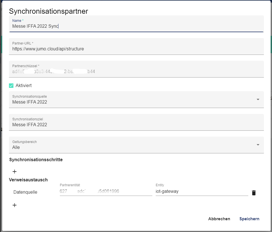Screen dimensions: 272x232
Task: Click the Synchronisationspartner dialog title
Action: click(x=48, y=11)
